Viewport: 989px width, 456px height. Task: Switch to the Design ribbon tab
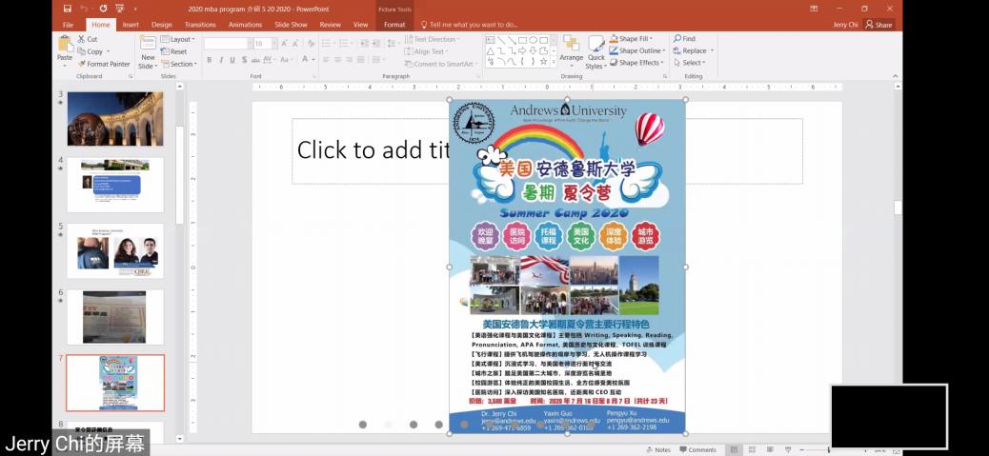pyautogui.click(x=161, y=25)
